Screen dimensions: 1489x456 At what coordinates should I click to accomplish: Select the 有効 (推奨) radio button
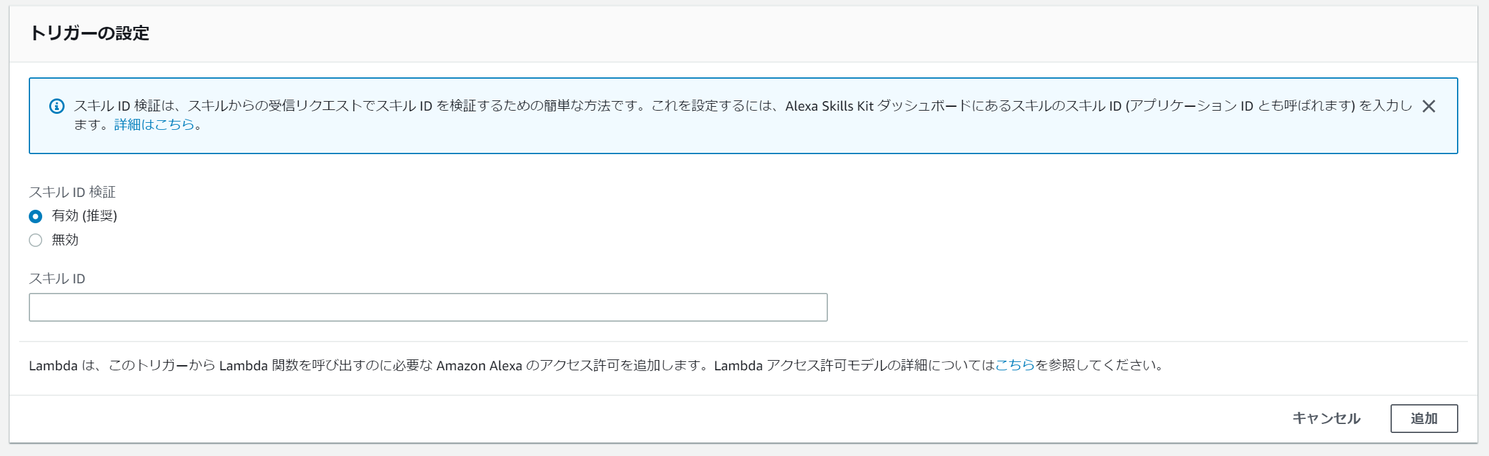click(x=36, y=216)
